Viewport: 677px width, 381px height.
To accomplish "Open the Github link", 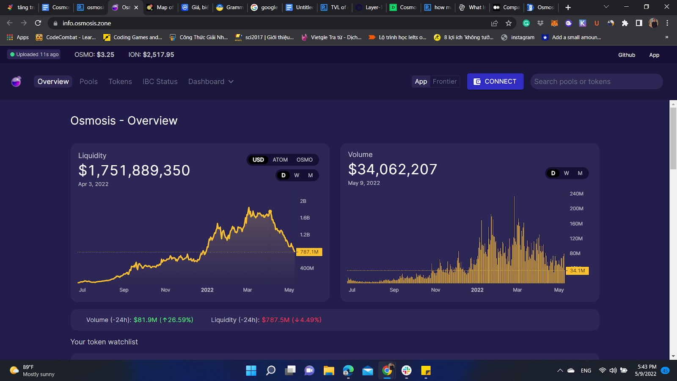I will pyautogui.click(x=627, y=55).
